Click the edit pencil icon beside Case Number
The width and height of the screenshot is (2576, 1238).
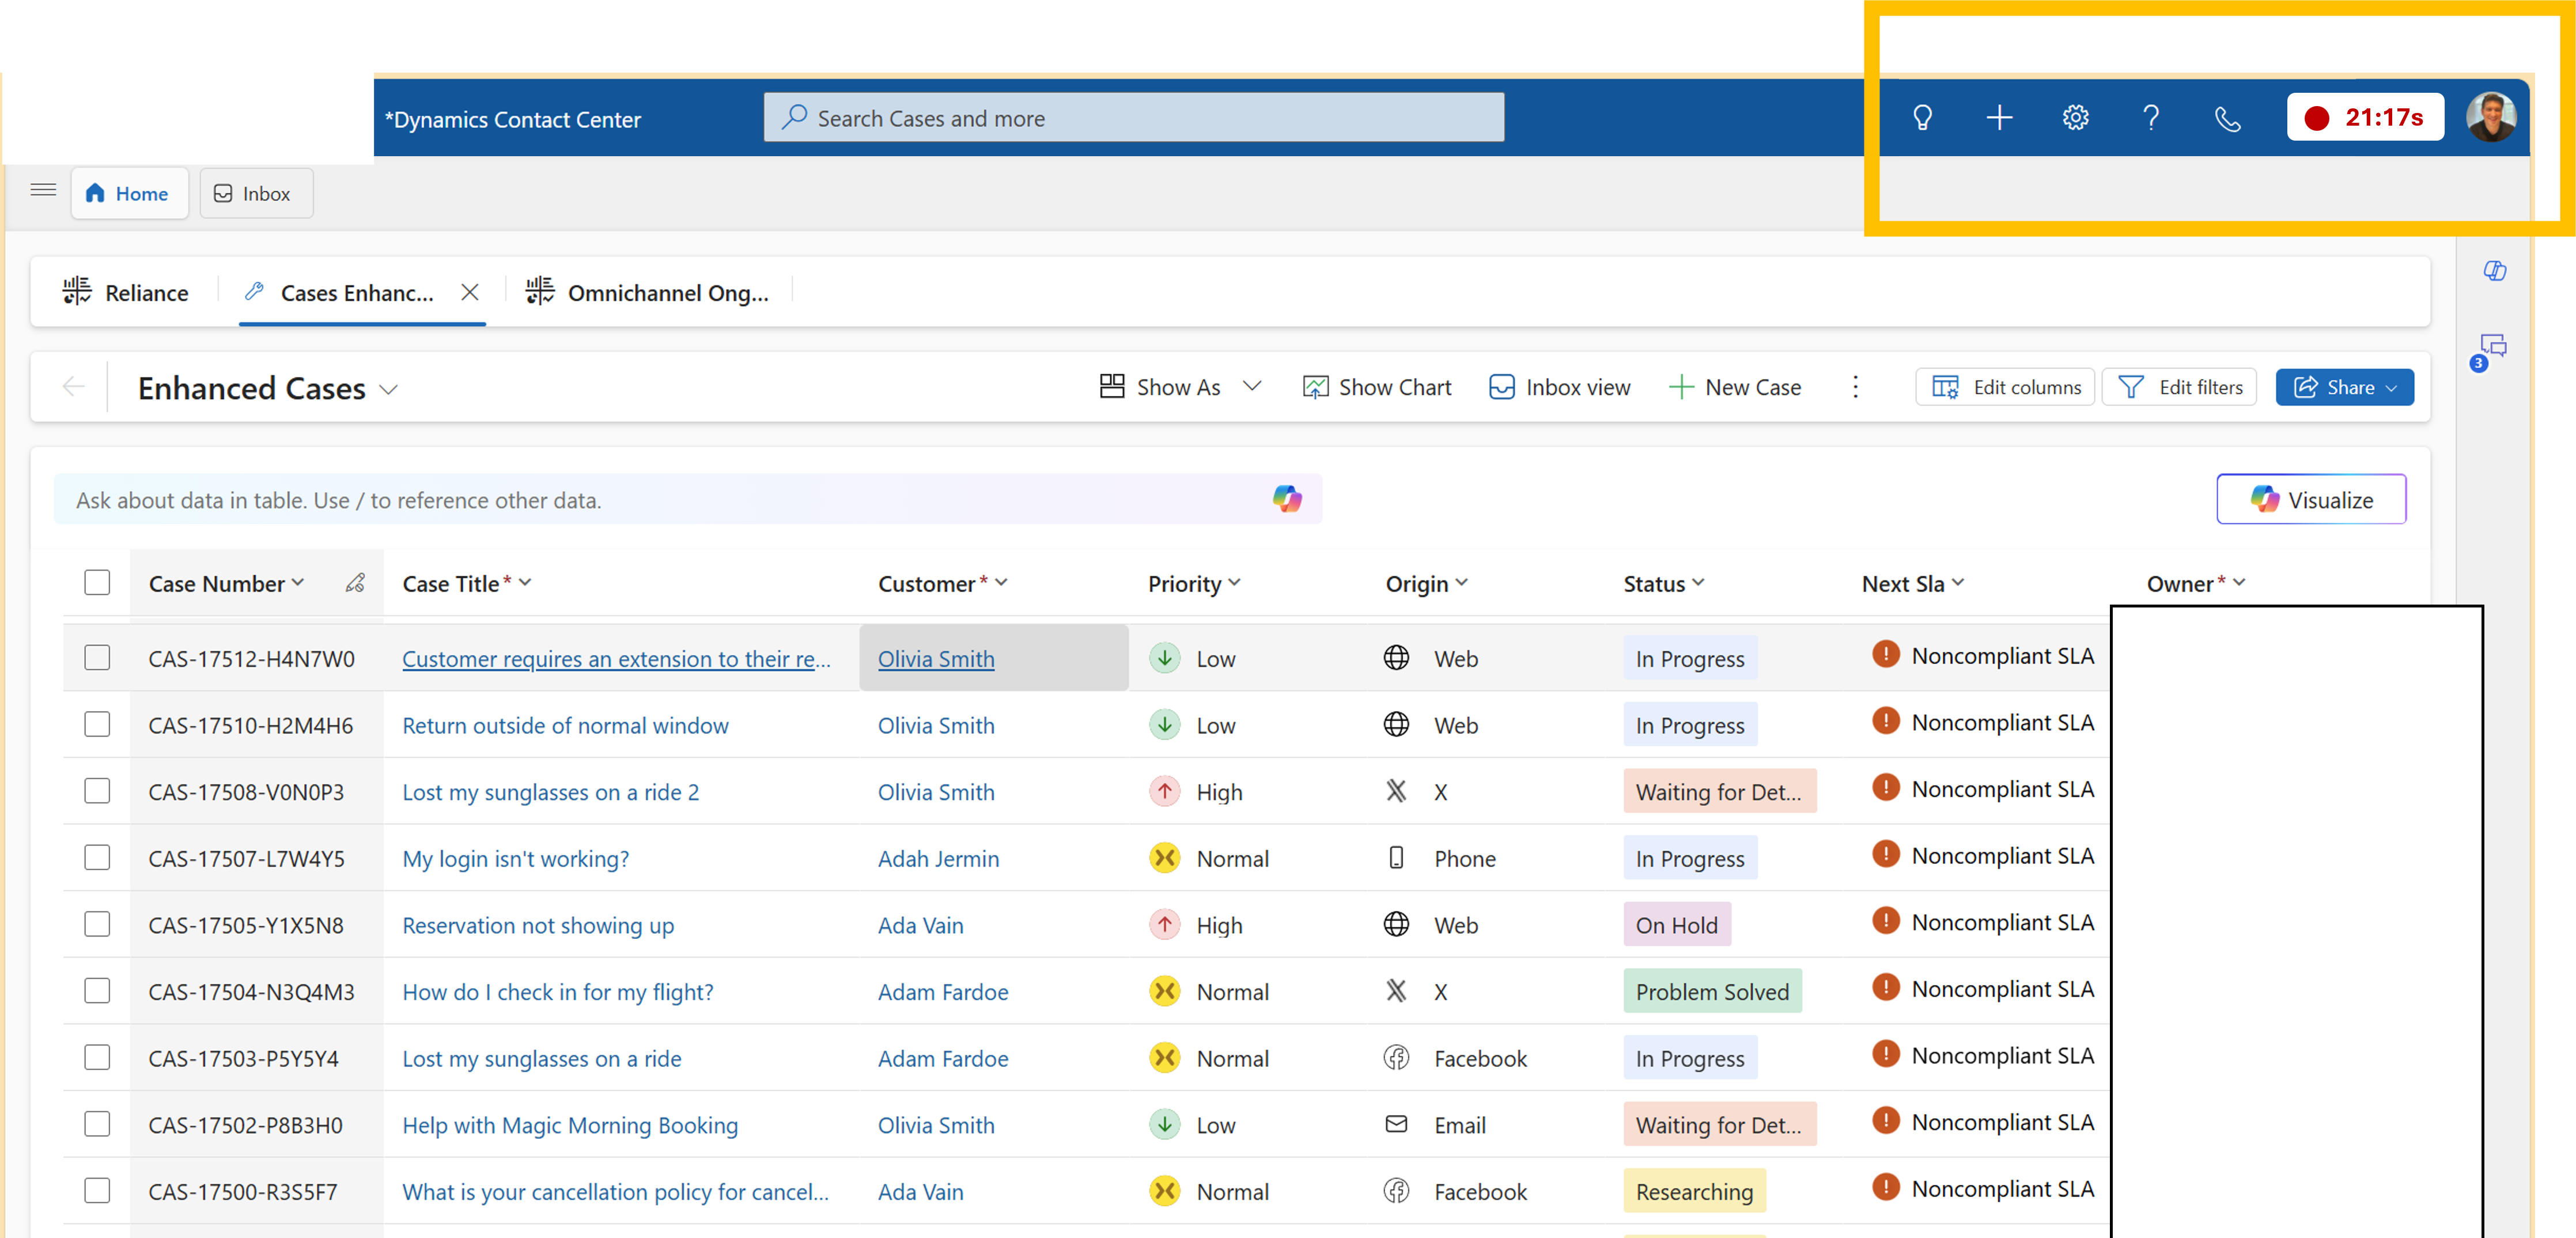pyautogui.click(x=355, y=583)
